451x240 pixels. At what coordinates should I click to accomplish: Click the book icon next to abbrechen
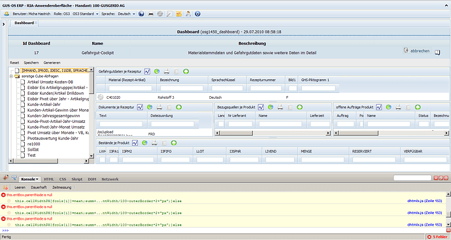pos(437,52)
